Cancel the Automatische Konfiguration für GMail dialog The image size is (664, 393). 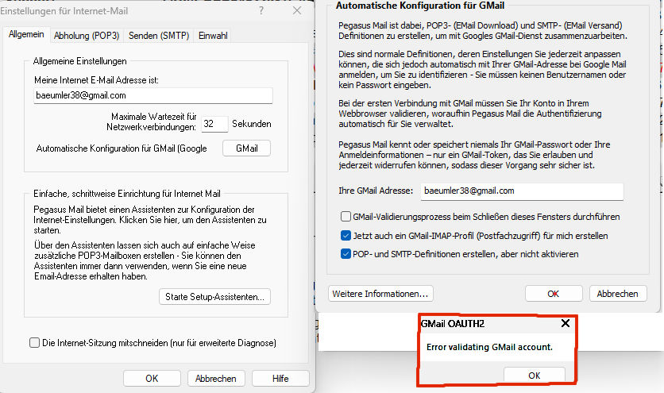tap(616, 294)
